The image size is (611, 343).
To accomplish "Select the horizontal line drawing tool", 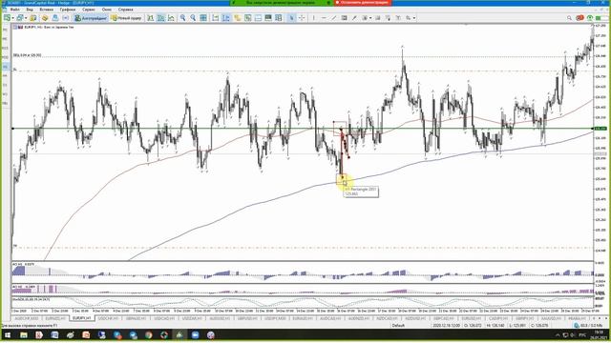I will click(x=324, y=18).
